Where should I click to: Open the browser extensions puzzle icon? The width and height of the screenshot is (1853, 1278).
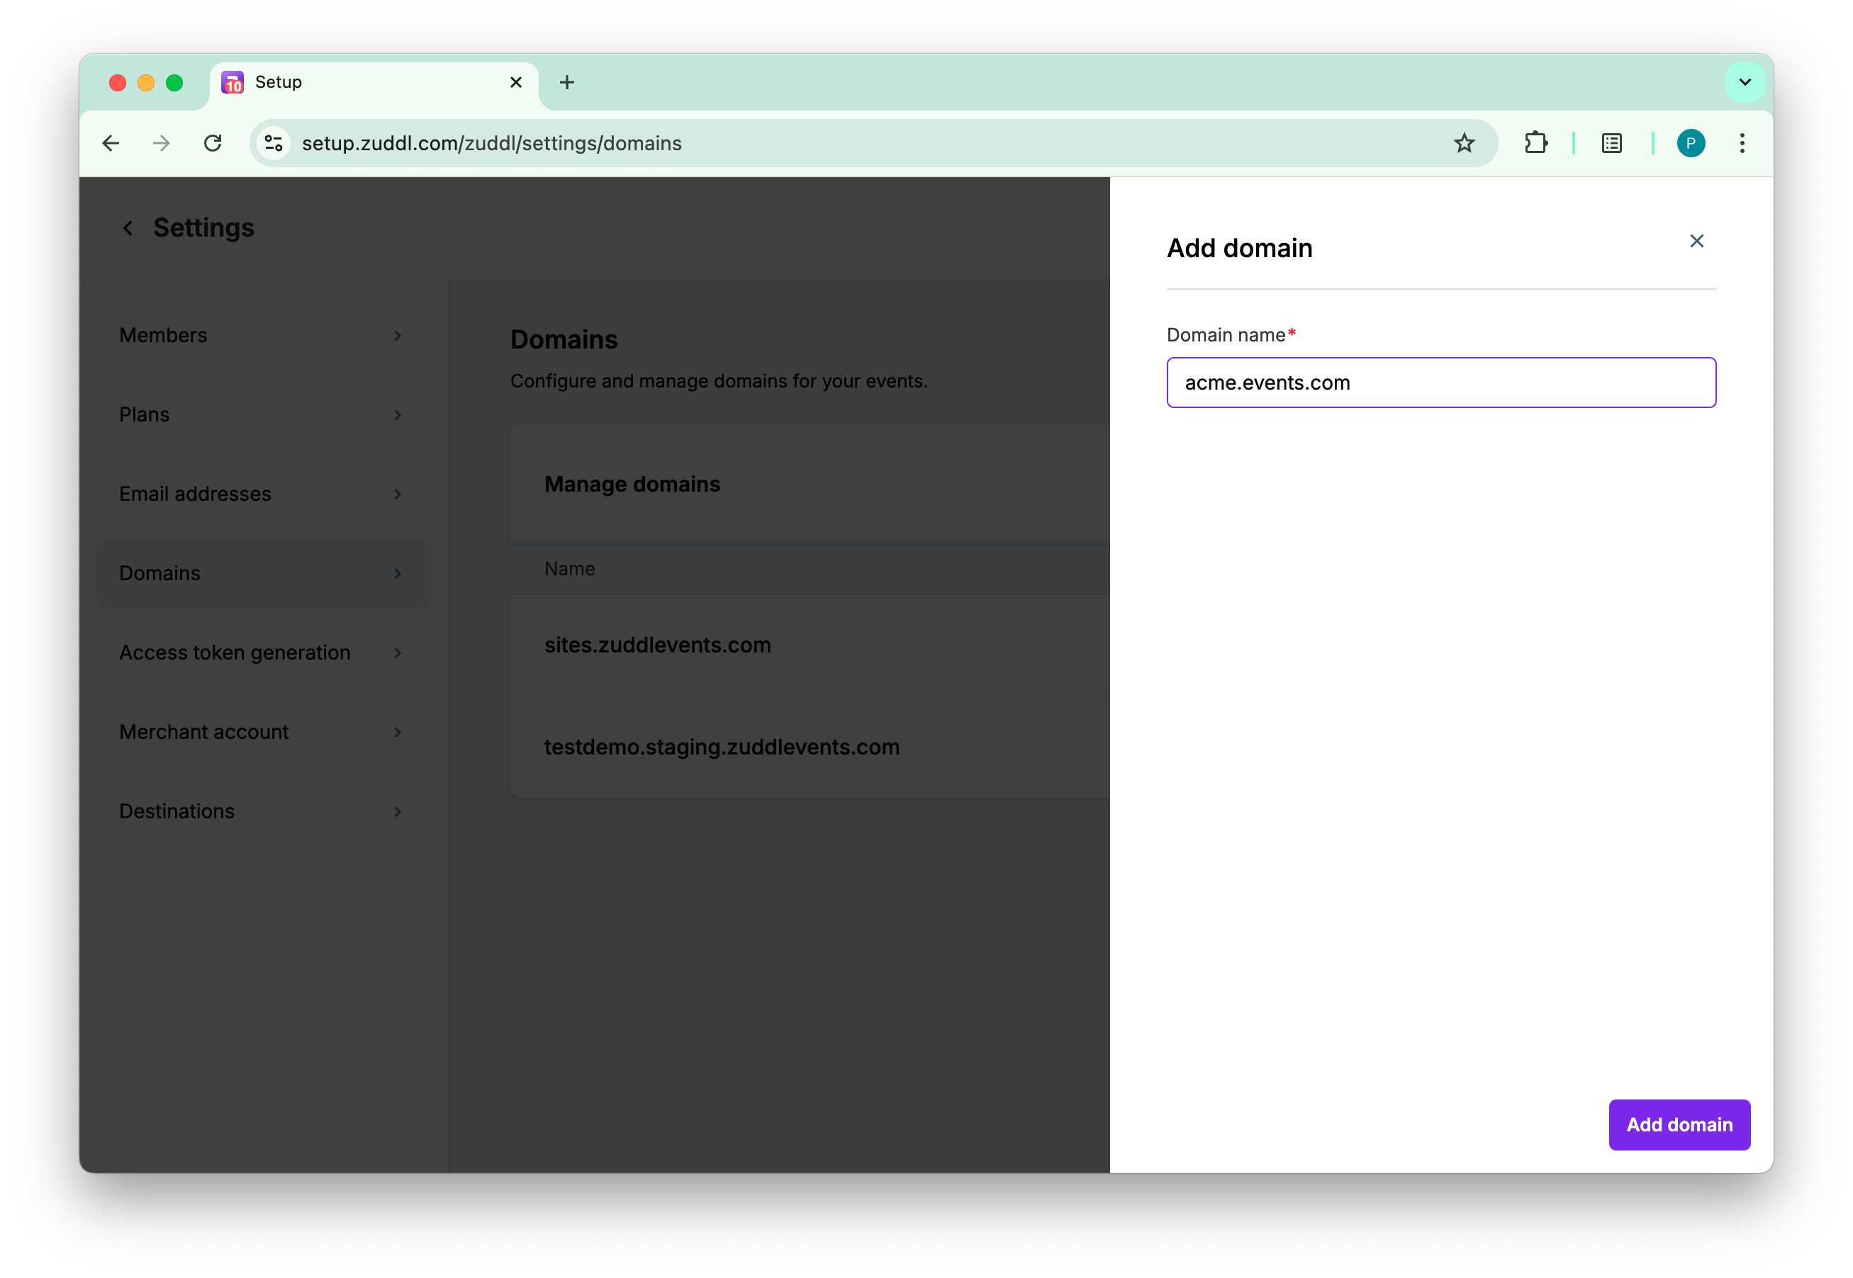[x=1535, y=143]
